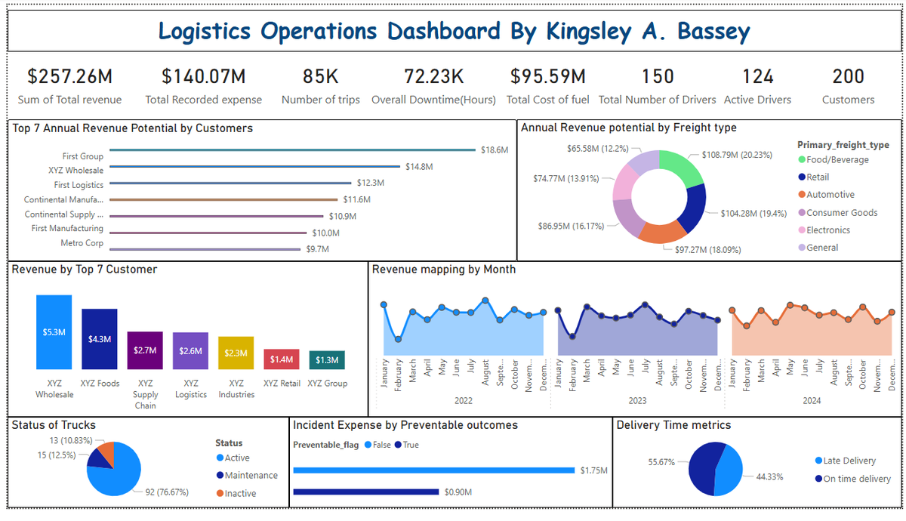
Task: Select the 72.23K overall downtime card
Action: coord(434,86)
